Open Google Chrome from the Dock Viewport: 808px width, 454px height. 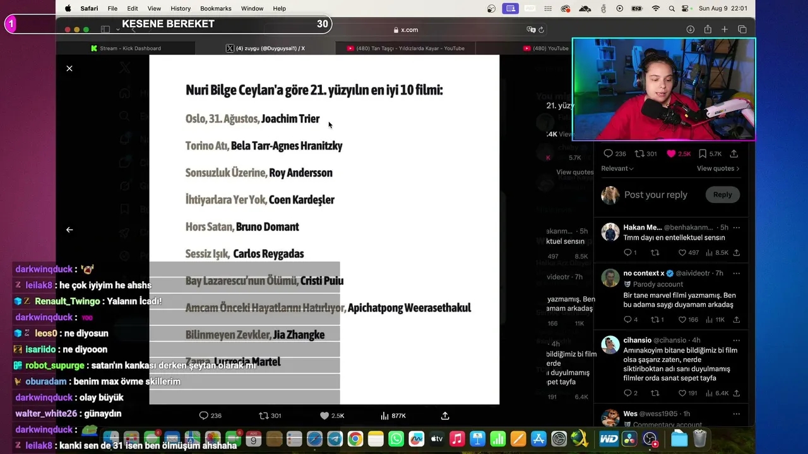pyautogui.click(x=355, y=439)
